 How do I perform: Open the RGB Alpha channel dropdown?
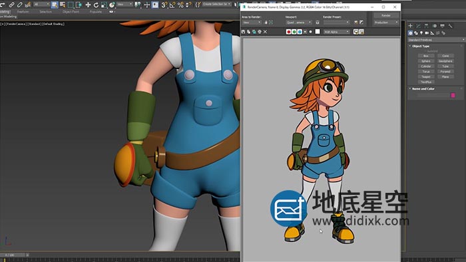tap(336, 32)
